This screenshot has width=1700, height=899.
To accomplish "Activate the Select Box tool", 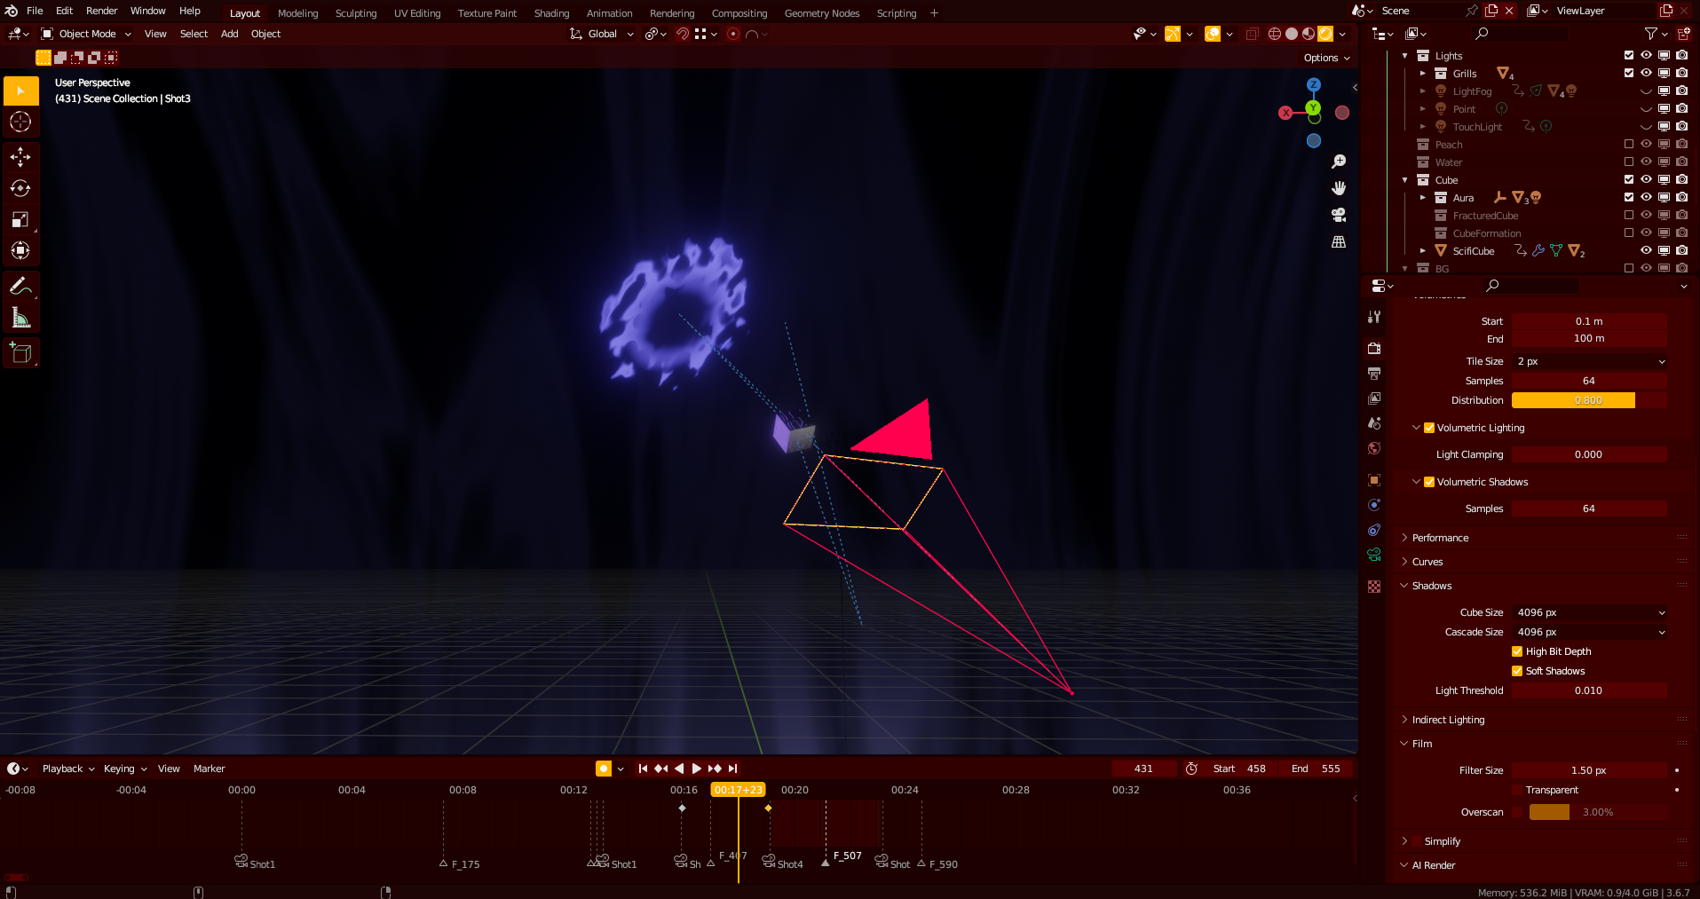I will pos(20,91).
